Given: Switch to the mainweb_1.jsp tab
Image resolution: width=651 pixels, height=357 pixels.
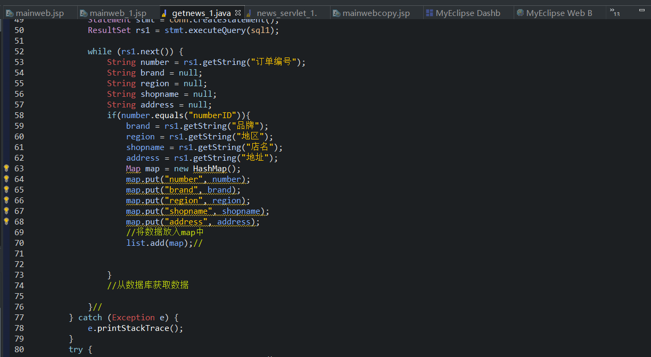Looking at the screenshot, I should [118, 13].
